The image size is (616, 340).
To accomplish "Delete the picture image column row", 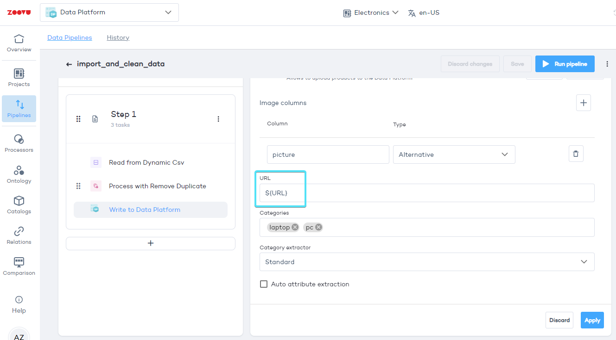I will 576,154.
